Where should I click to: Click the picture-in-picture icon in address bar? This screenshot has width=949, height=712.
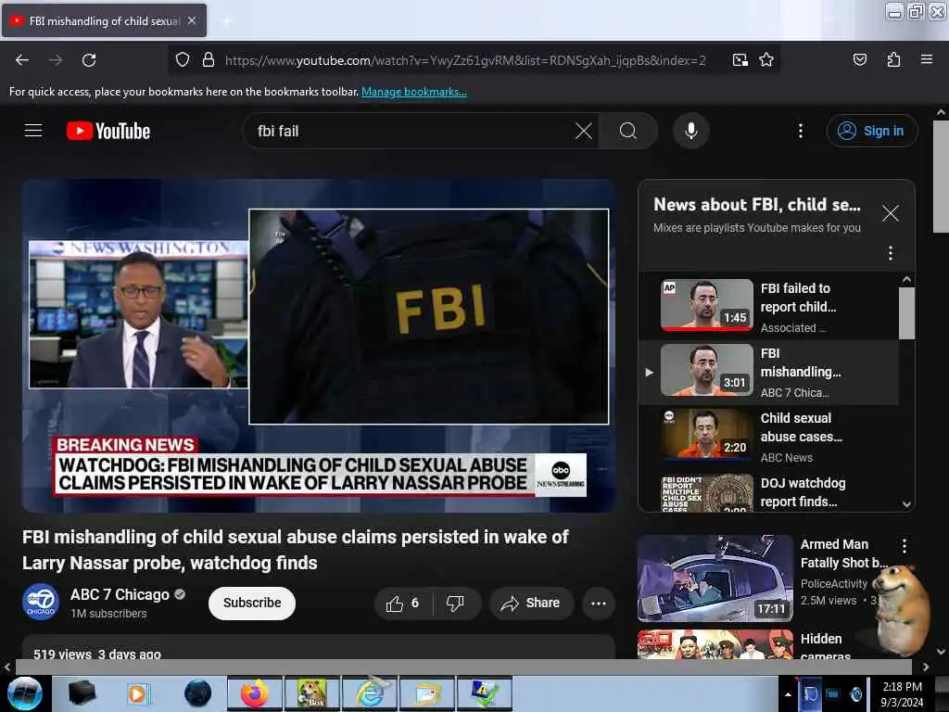pos(740,60)
